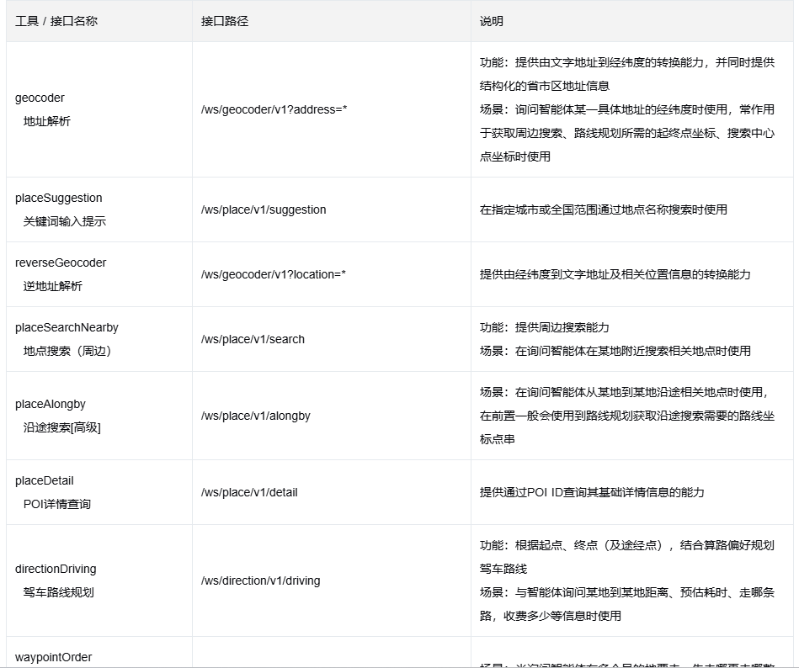Click the '驾车路线规划' label
Screen dimensions: 799x668
[x=59, y=592]
